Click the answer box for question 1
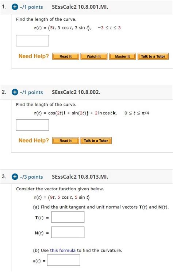The height and width of the screenshot is (272, 173). point(32,40)
